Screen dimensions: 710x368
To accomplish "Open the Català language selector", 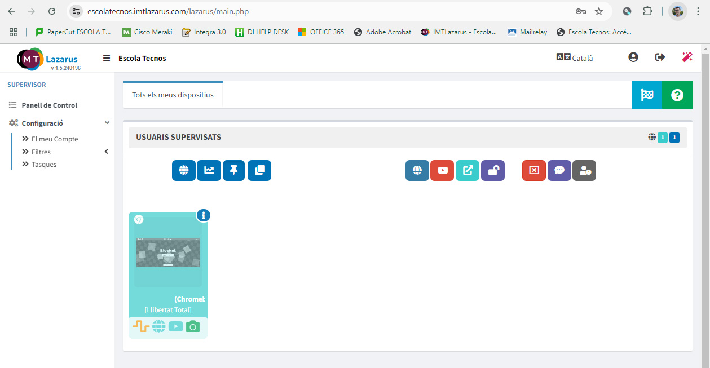I will 575,57.
